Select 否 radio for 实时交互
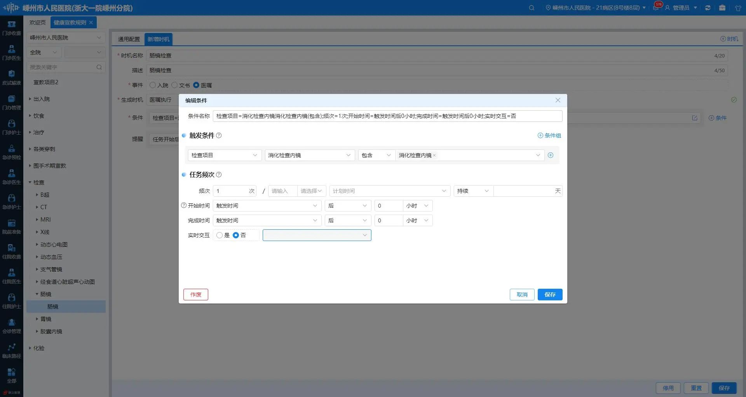Screen dimensions: 746x397 point(236,235)
